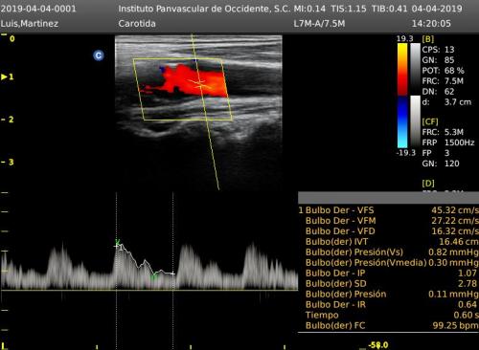Click the [D] Doppler parameters label

click(x=428, y=184)
